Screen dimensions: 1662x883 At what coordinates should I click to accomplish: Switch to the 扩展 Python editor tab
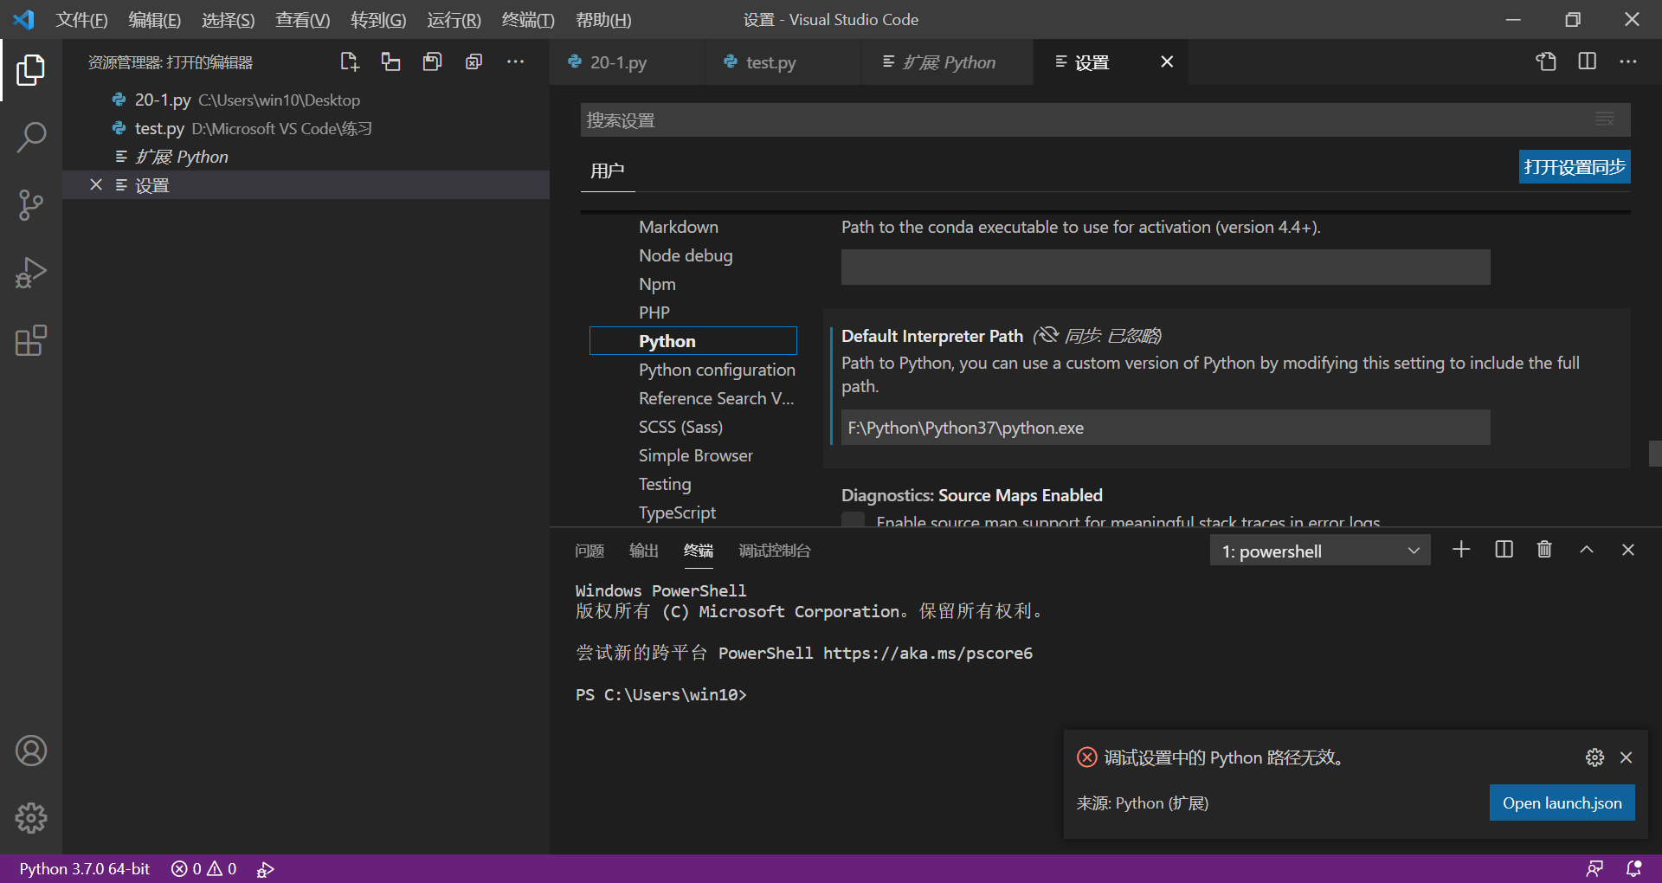point(947,61)
